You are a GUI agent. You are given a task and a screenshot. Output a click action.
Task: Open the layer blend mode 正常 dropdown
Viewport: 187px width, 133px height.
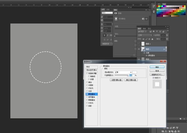coord(145,35)
